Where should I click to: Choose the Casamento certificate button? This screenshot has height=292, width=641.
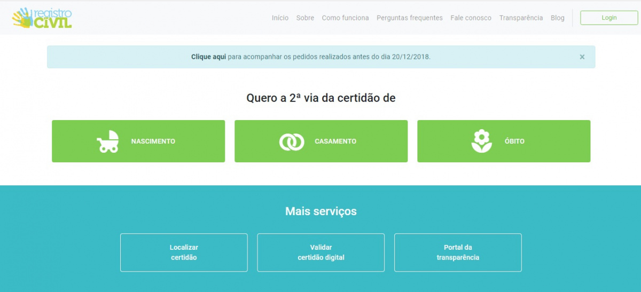(335, 141)
